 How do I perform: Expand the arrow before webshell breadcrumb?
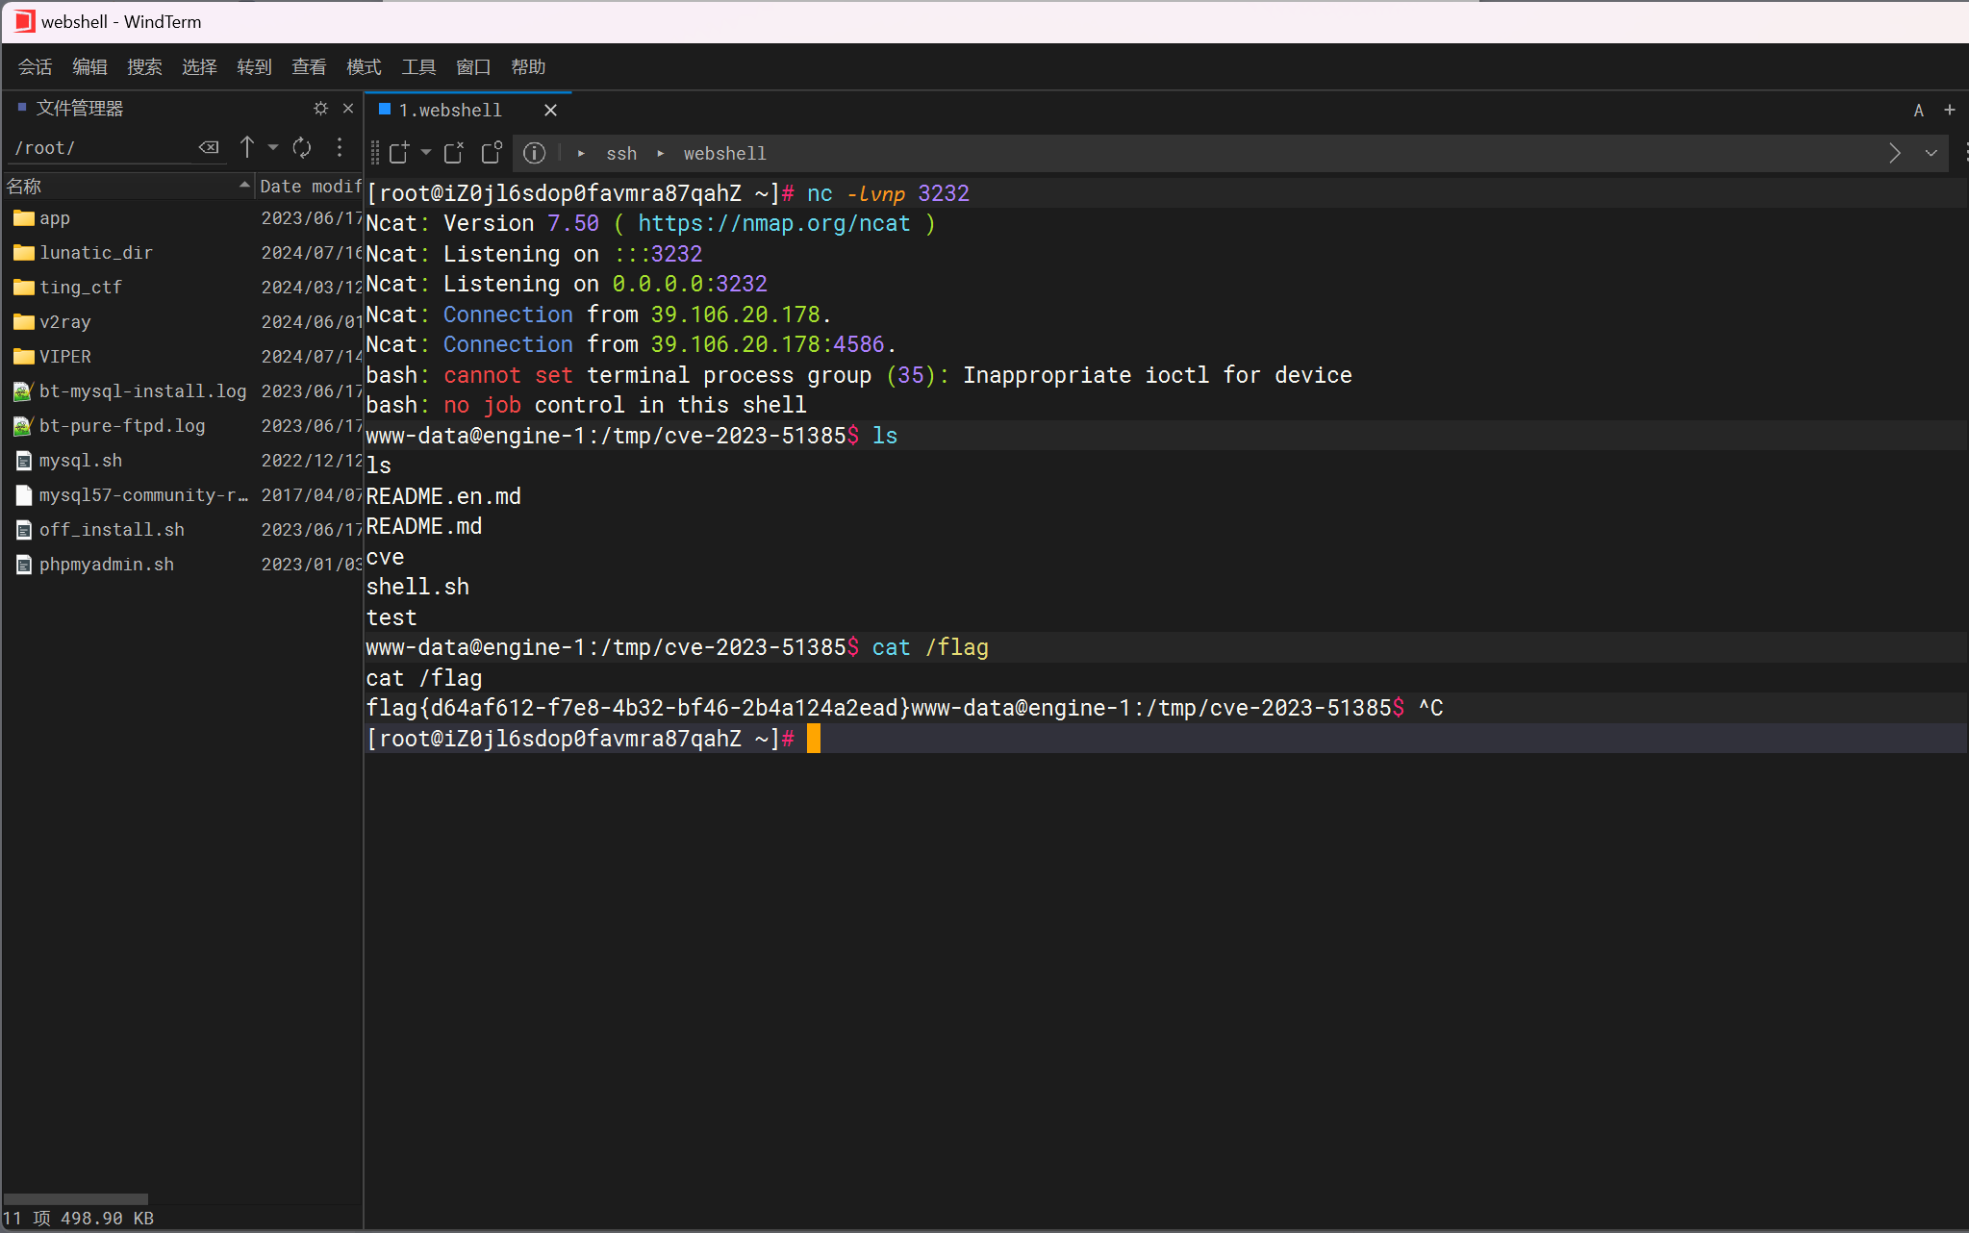tap(661, 154)
